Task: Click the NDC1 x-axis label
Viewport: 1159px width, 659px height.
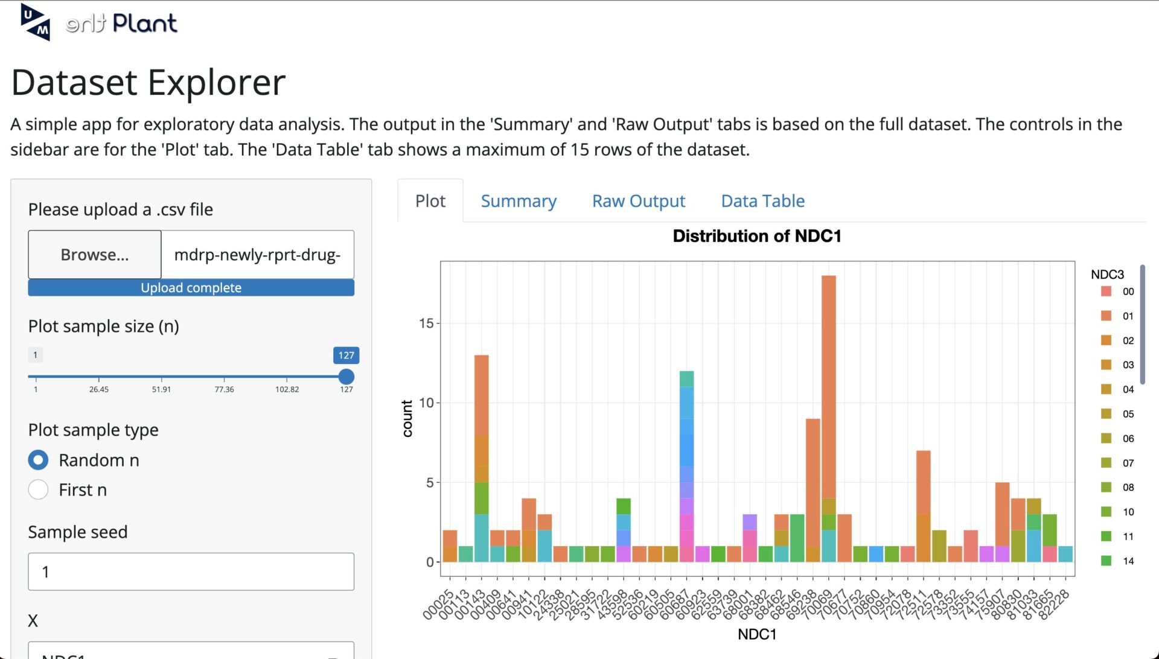Action: (757, 634)
